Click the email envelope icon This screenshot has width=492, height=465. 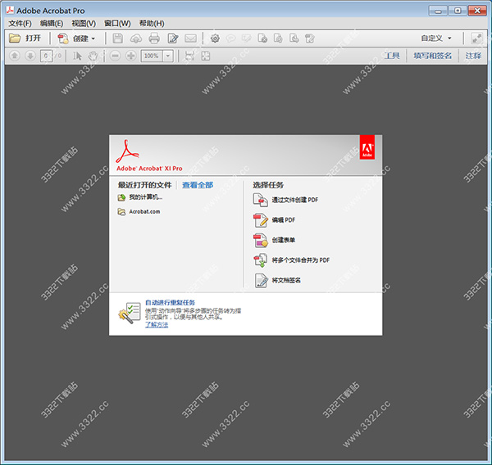tap(190, 38)
